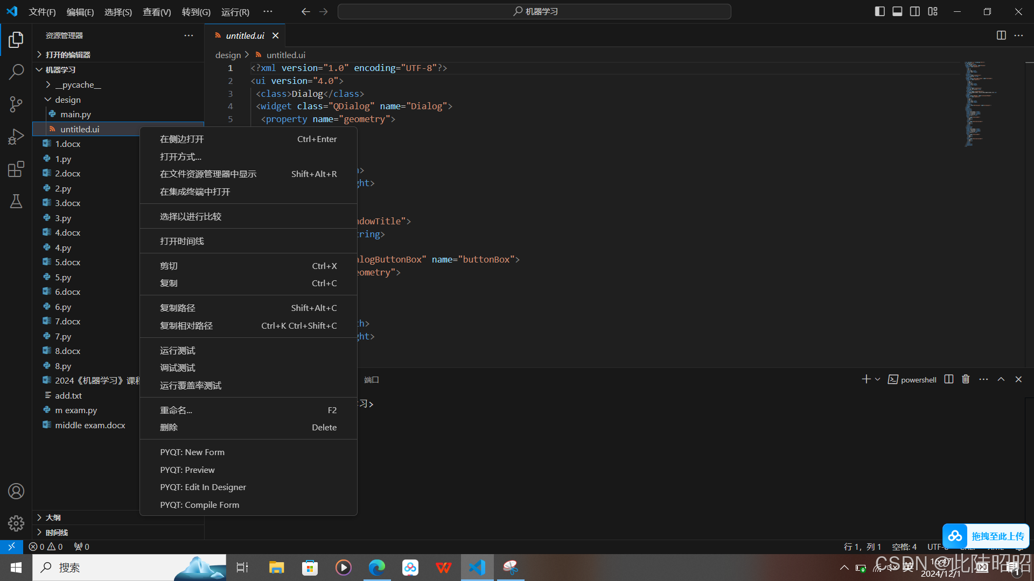Viewport: 1034px width, 581px height.
Task: Split the terminal pane
Action: pos(948,379)
